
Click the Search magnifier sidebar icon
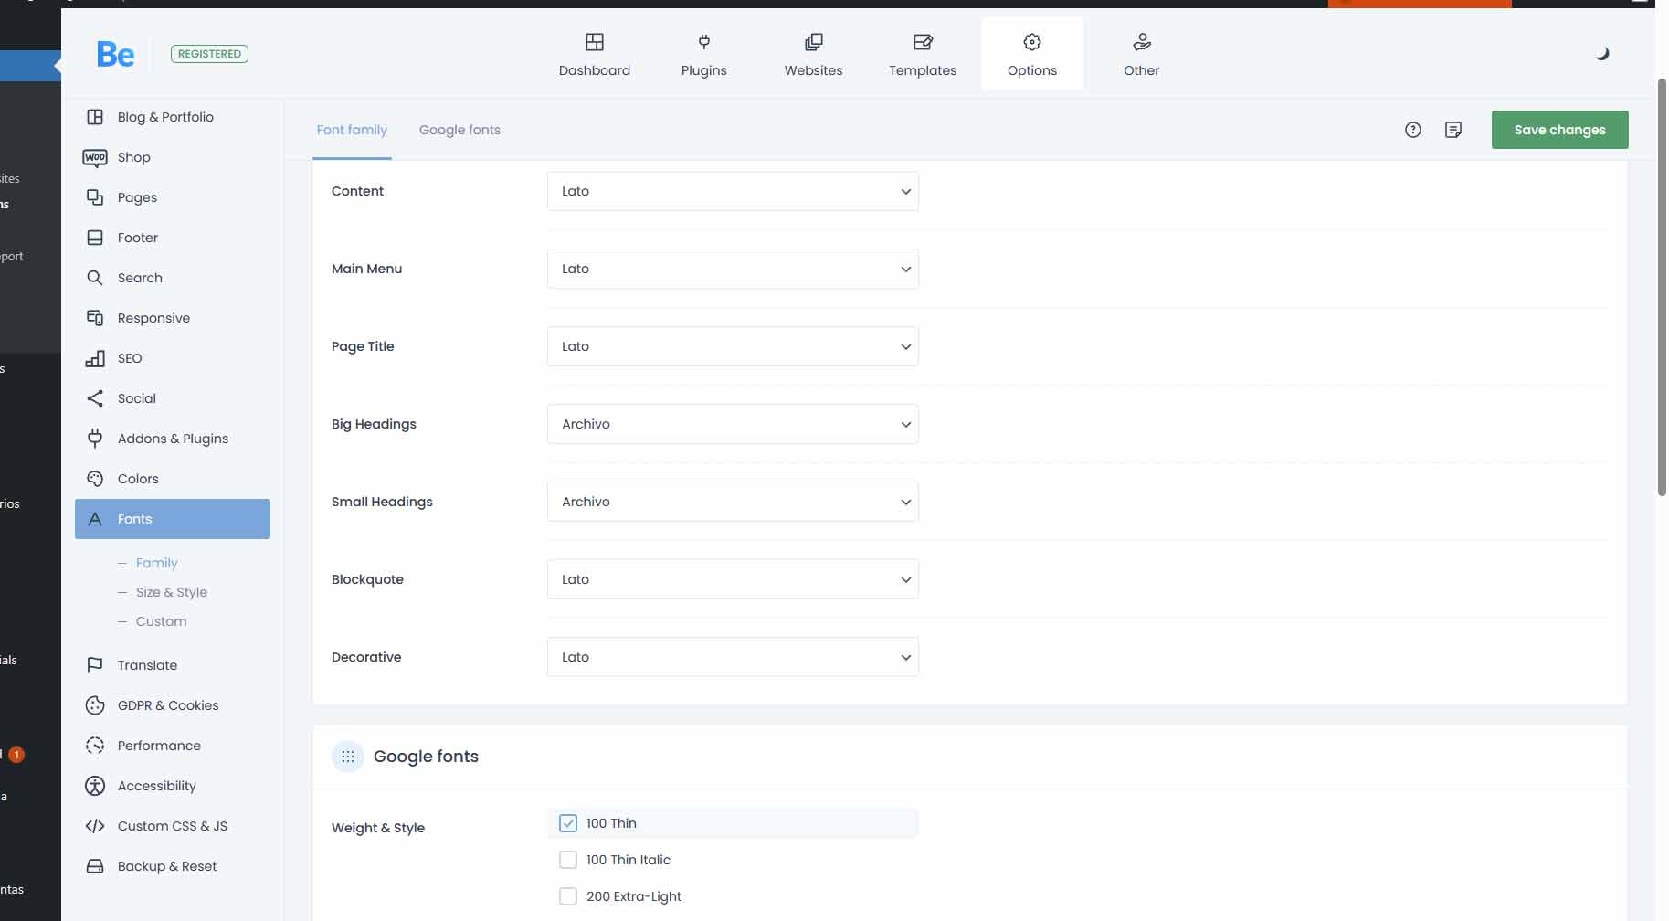coord(95,278)
